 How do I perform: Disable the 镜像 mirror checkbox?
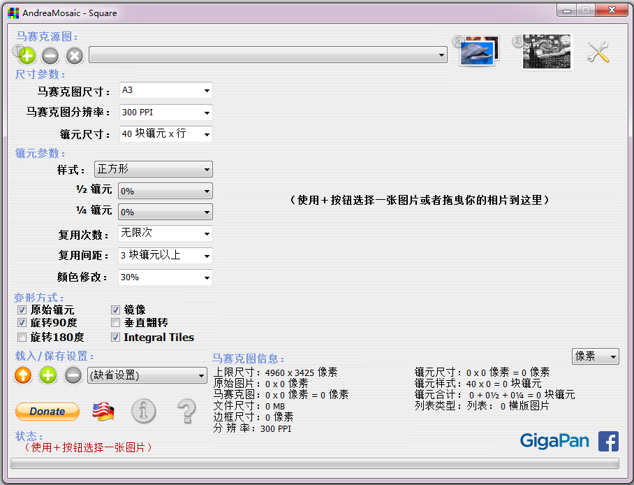[116, 310]
